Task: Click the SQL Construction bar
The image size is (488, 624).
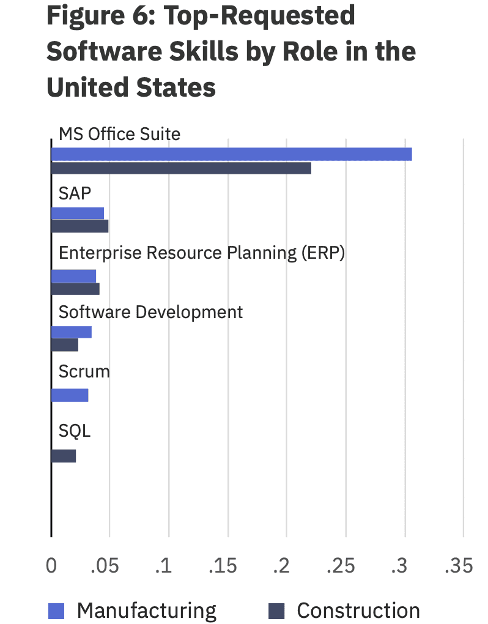Action: tap(64, 456)
